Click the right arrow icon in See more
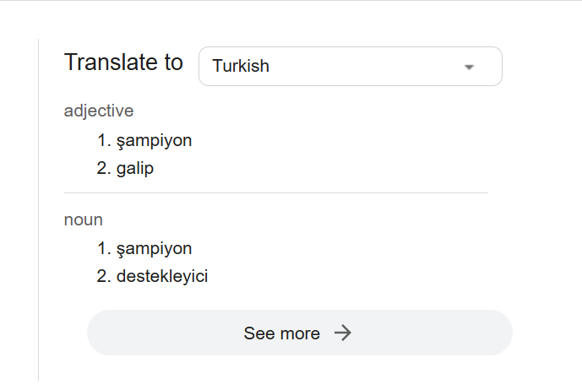Image resolution: width=582 pixels, height=390 pixels. (342, 333)
